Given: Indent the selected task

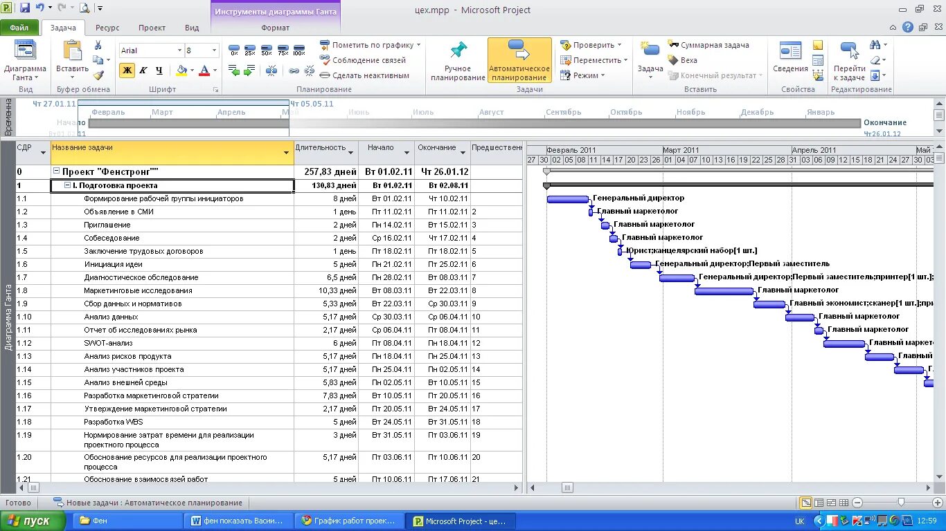Looking at the screenshot, I should pos(250,71).
